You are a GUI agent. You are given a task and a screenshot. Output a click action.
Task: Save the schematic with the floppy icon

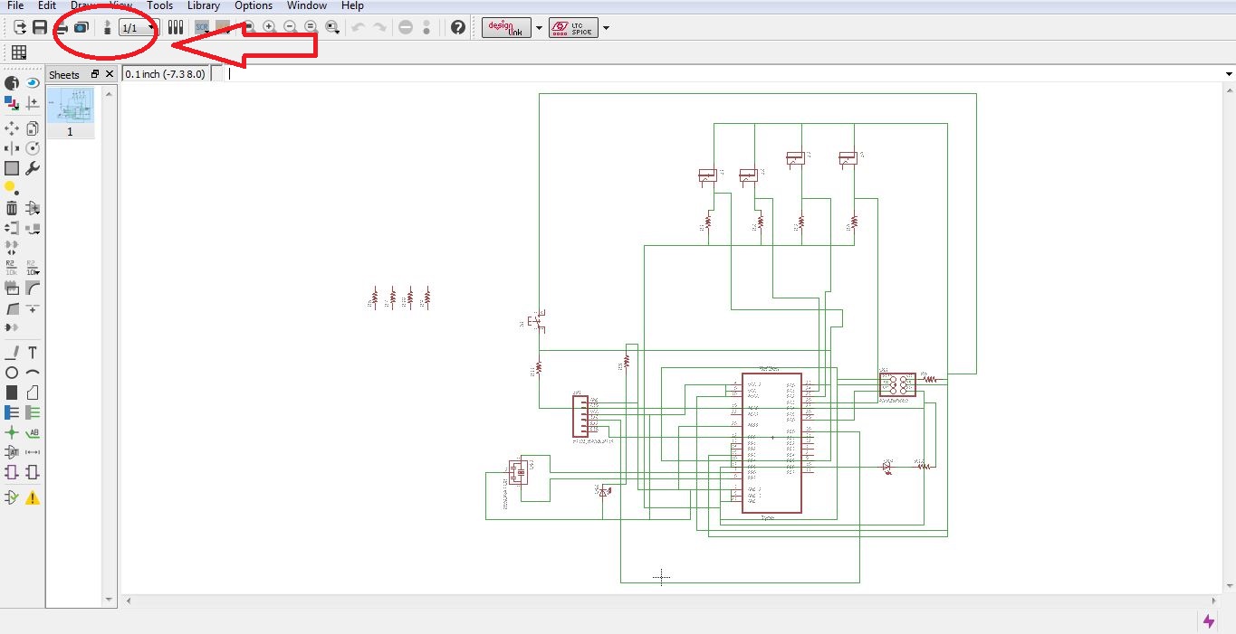pyautogui.click(x=40, y=28)
